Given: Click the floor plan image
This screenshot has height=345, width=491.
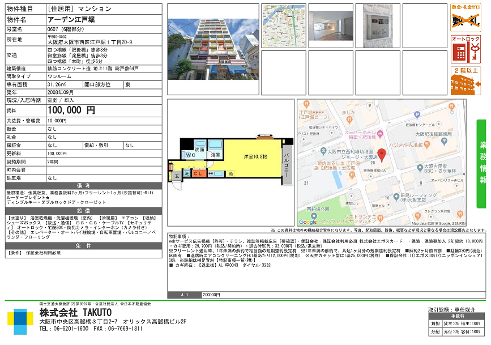Looking at the screenshot, I should 230,160.
